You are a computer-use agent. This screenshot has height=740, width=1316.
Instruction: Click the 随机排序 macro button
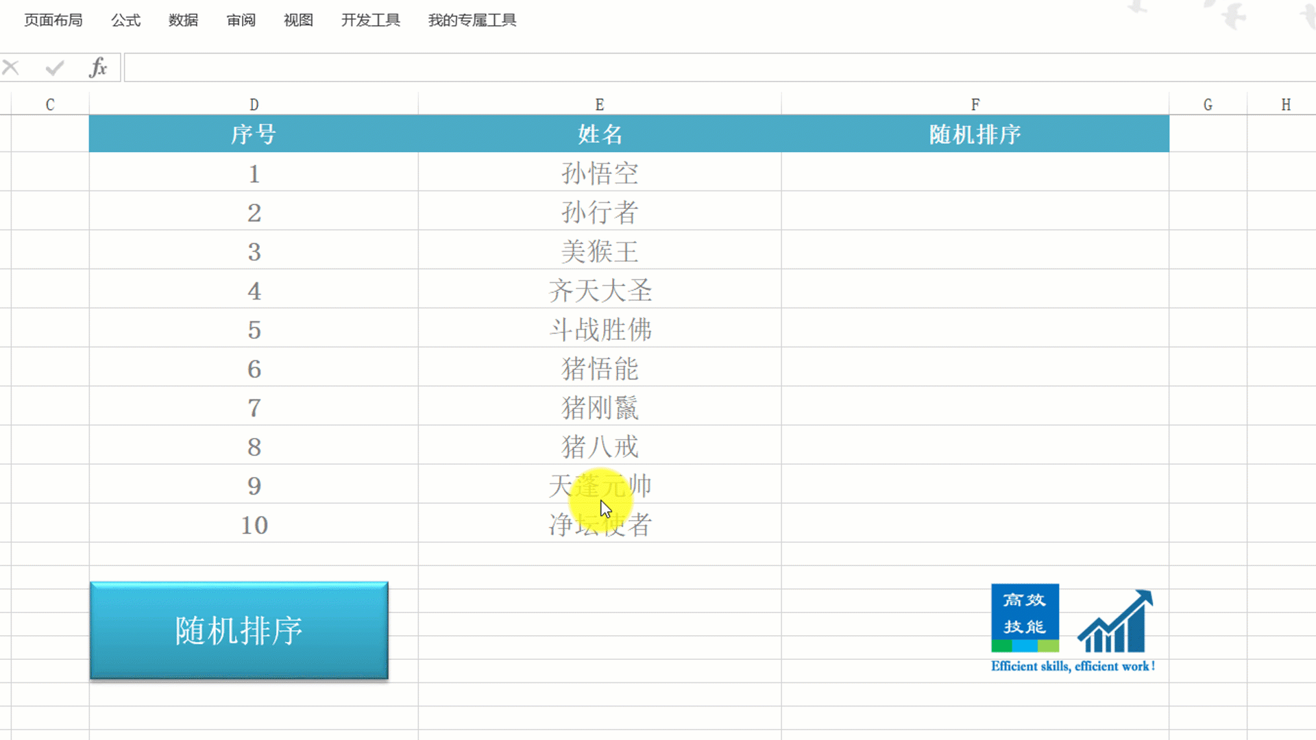(x=239, y=630)
